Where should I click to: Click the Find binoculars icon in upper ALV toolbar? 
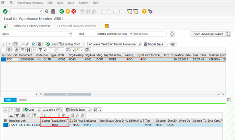click(x=28, y=50)
